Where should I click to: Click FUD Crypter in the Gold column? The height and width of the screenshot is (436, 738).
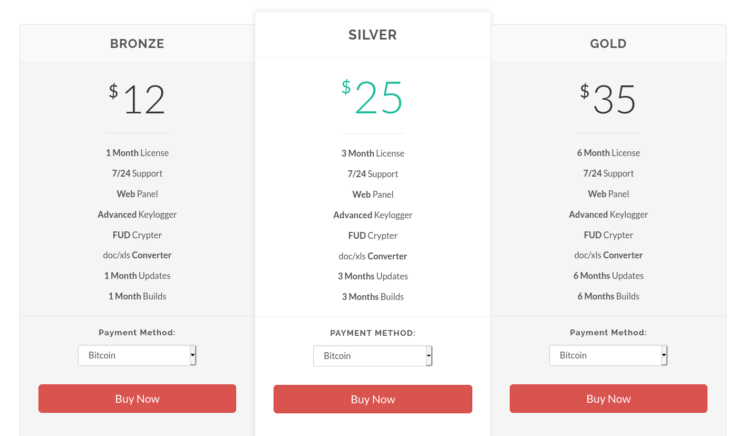pos(608,235)
